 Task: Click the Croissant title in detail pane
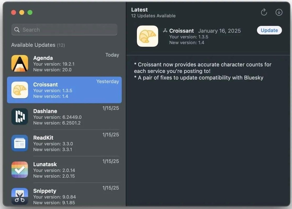point(181,31)
